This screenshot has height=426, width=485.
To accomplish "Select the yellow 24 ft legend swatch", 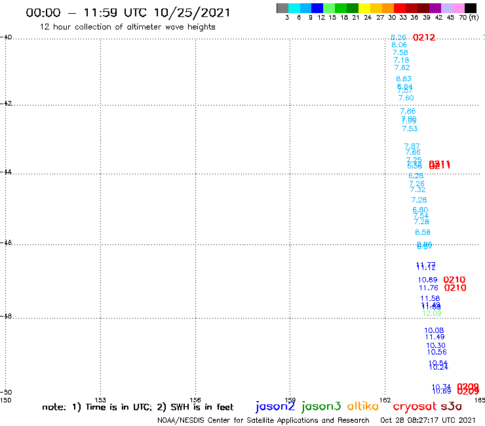I will tap(364, 8).
